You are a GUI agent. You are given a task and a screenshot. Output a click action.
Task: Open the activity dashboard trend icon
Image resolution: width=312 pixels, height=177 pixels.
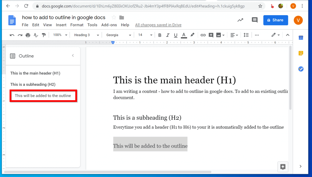(240, 20)
